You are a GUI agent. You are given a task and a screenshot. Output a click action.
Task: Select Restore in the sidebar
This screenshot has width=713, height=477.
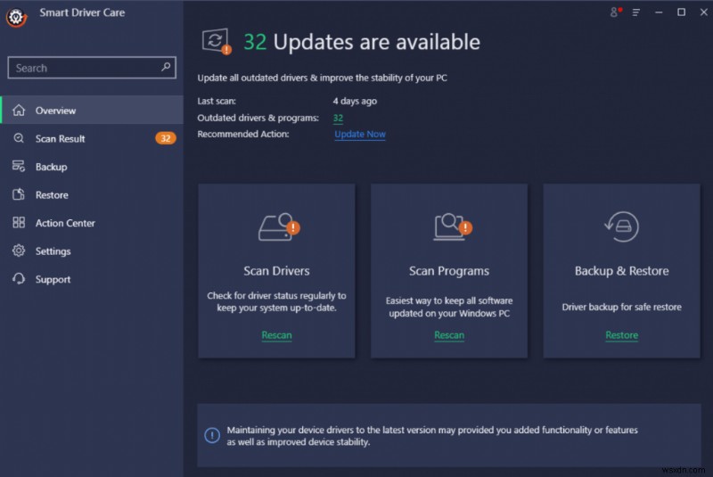click(x=92, y=194)
